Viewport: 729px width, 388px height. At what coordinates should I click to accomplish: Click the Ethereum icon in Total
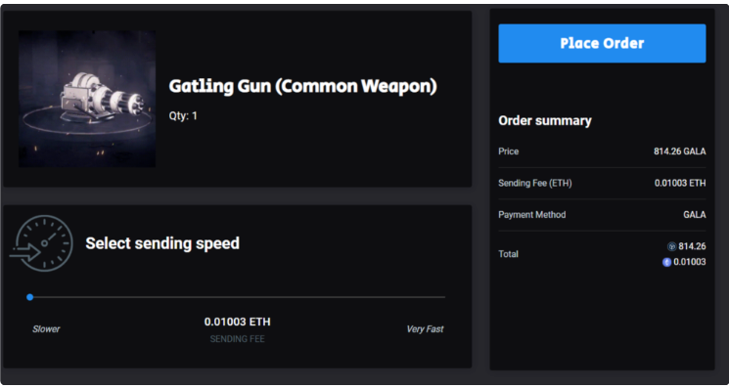[666, 262]
